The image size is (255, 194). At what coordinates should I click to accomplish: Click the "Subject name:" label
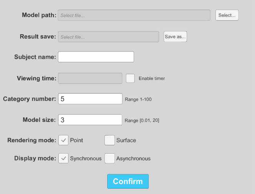click(x=35, y=57)
